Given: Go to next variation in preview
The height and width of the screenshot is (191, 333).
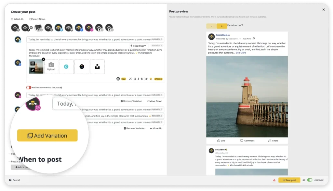Looking at the screenshot, I should [x=222, y=26].
